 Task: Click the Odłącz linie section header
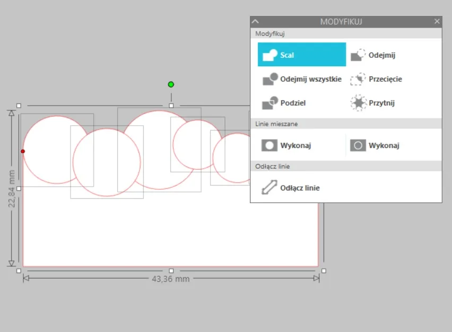coord(346,167)
